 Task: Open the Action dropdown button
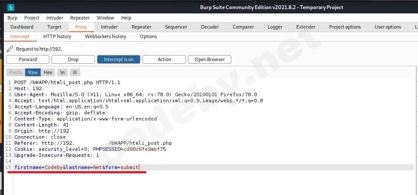pos(164,59)
